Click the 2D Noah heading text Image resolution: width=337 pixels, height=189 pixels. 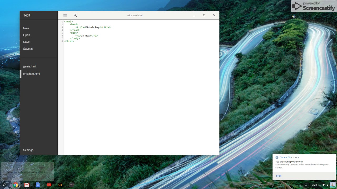click(x=86, y=36)
